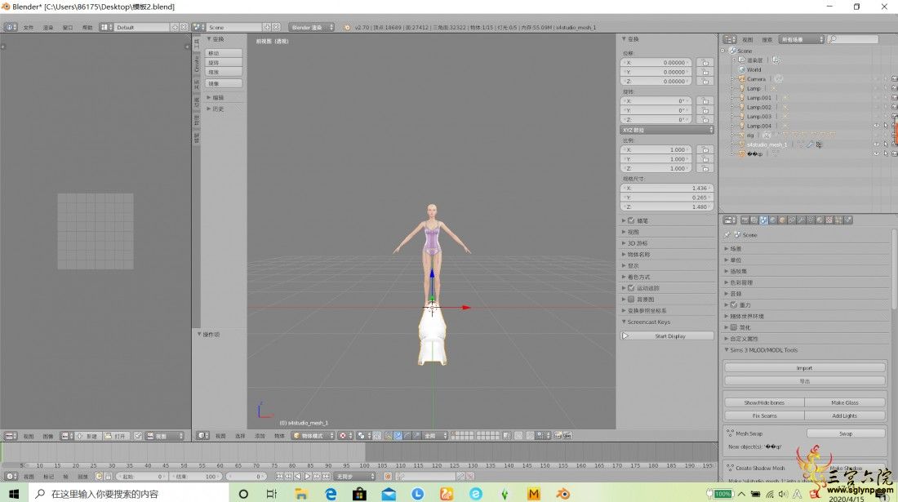
Task: Click the Import button in Sims tools
Action: pyautogui.click(x=805, y=368)
